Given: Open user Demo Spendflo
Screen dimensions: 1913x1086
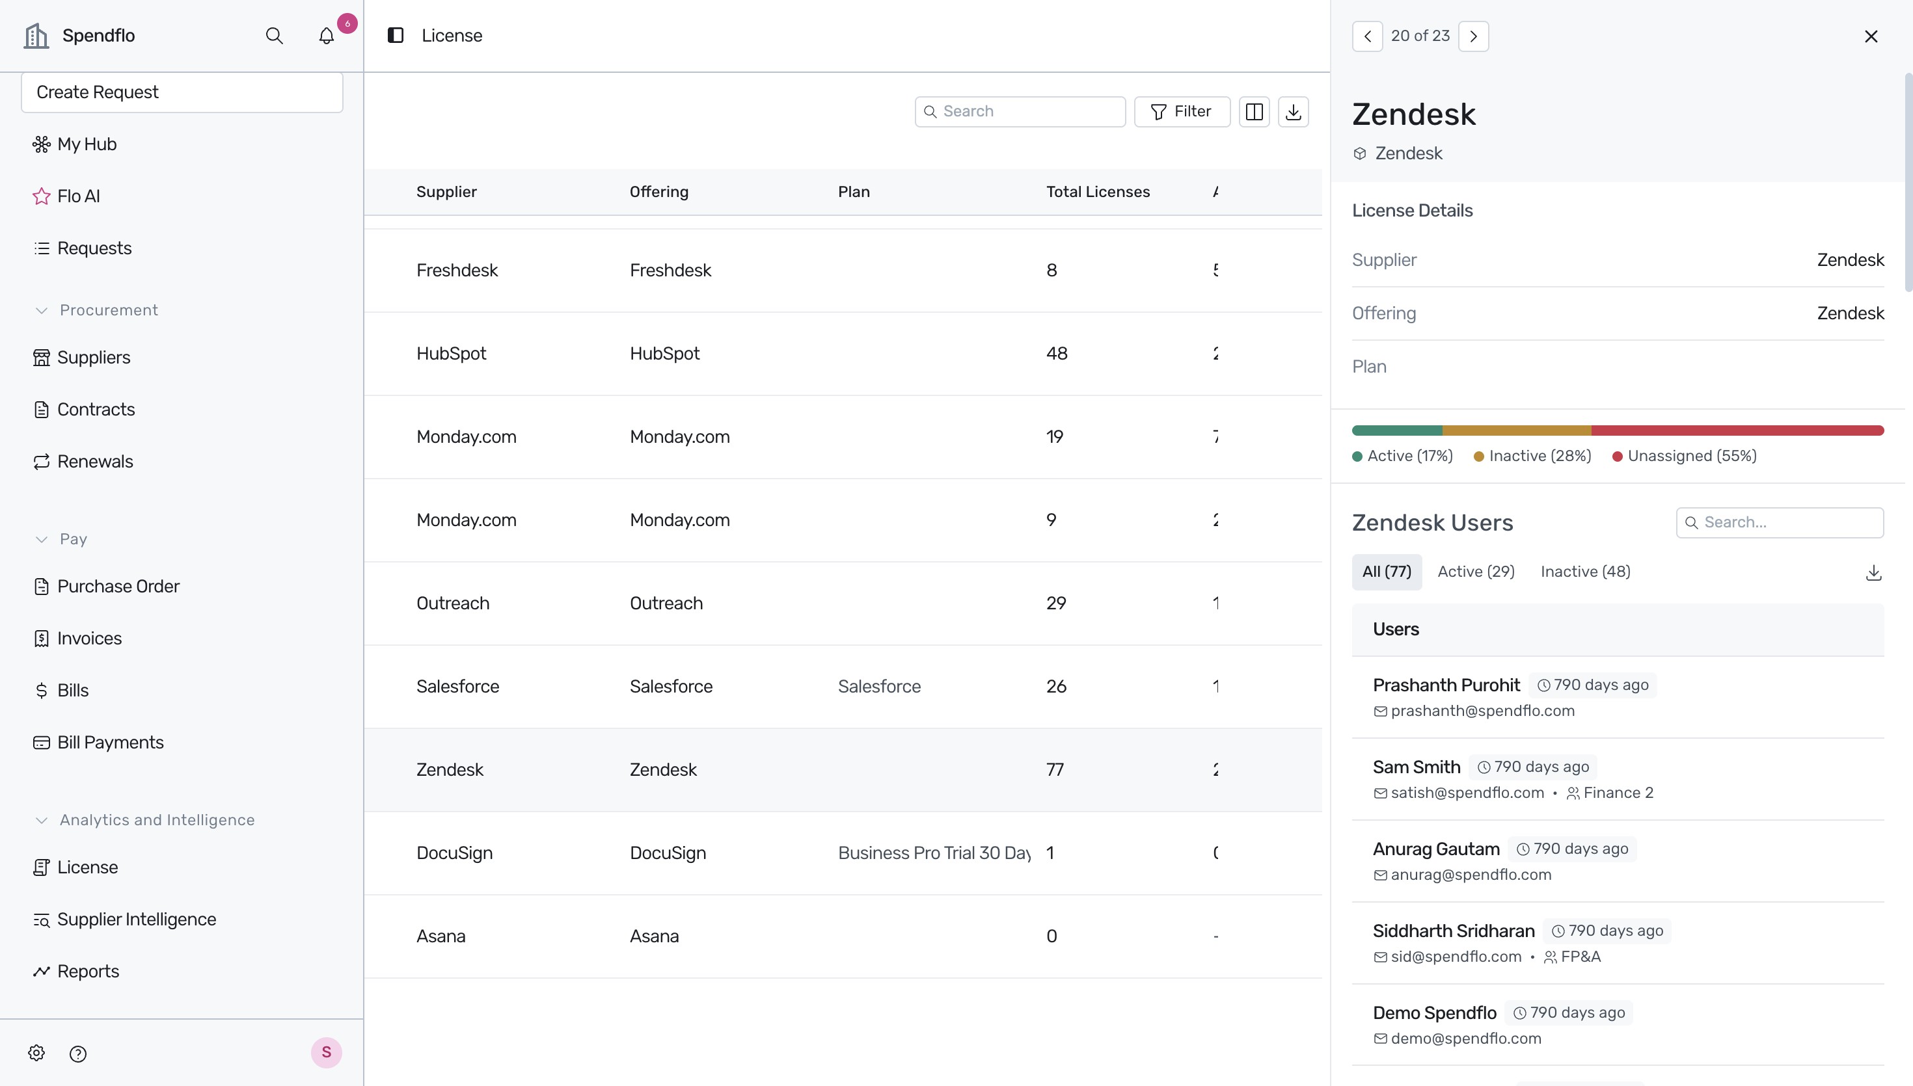Looking at the screenshot, I should pyautogui.click(x=1618, y=1026).
